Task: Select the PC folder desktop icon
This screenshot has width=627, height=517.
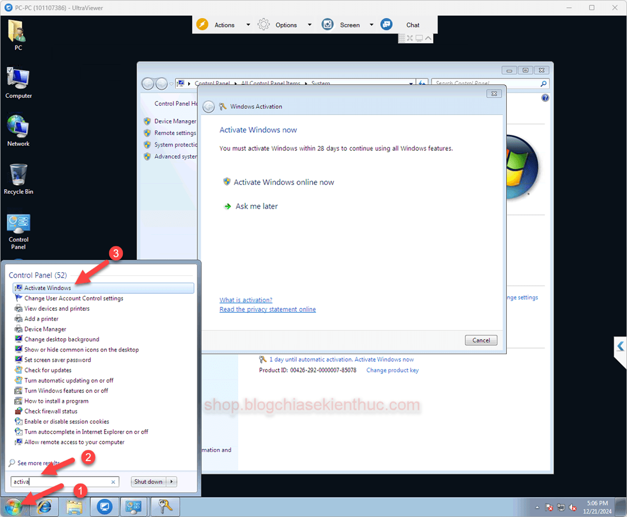Action: coord(18,36)
